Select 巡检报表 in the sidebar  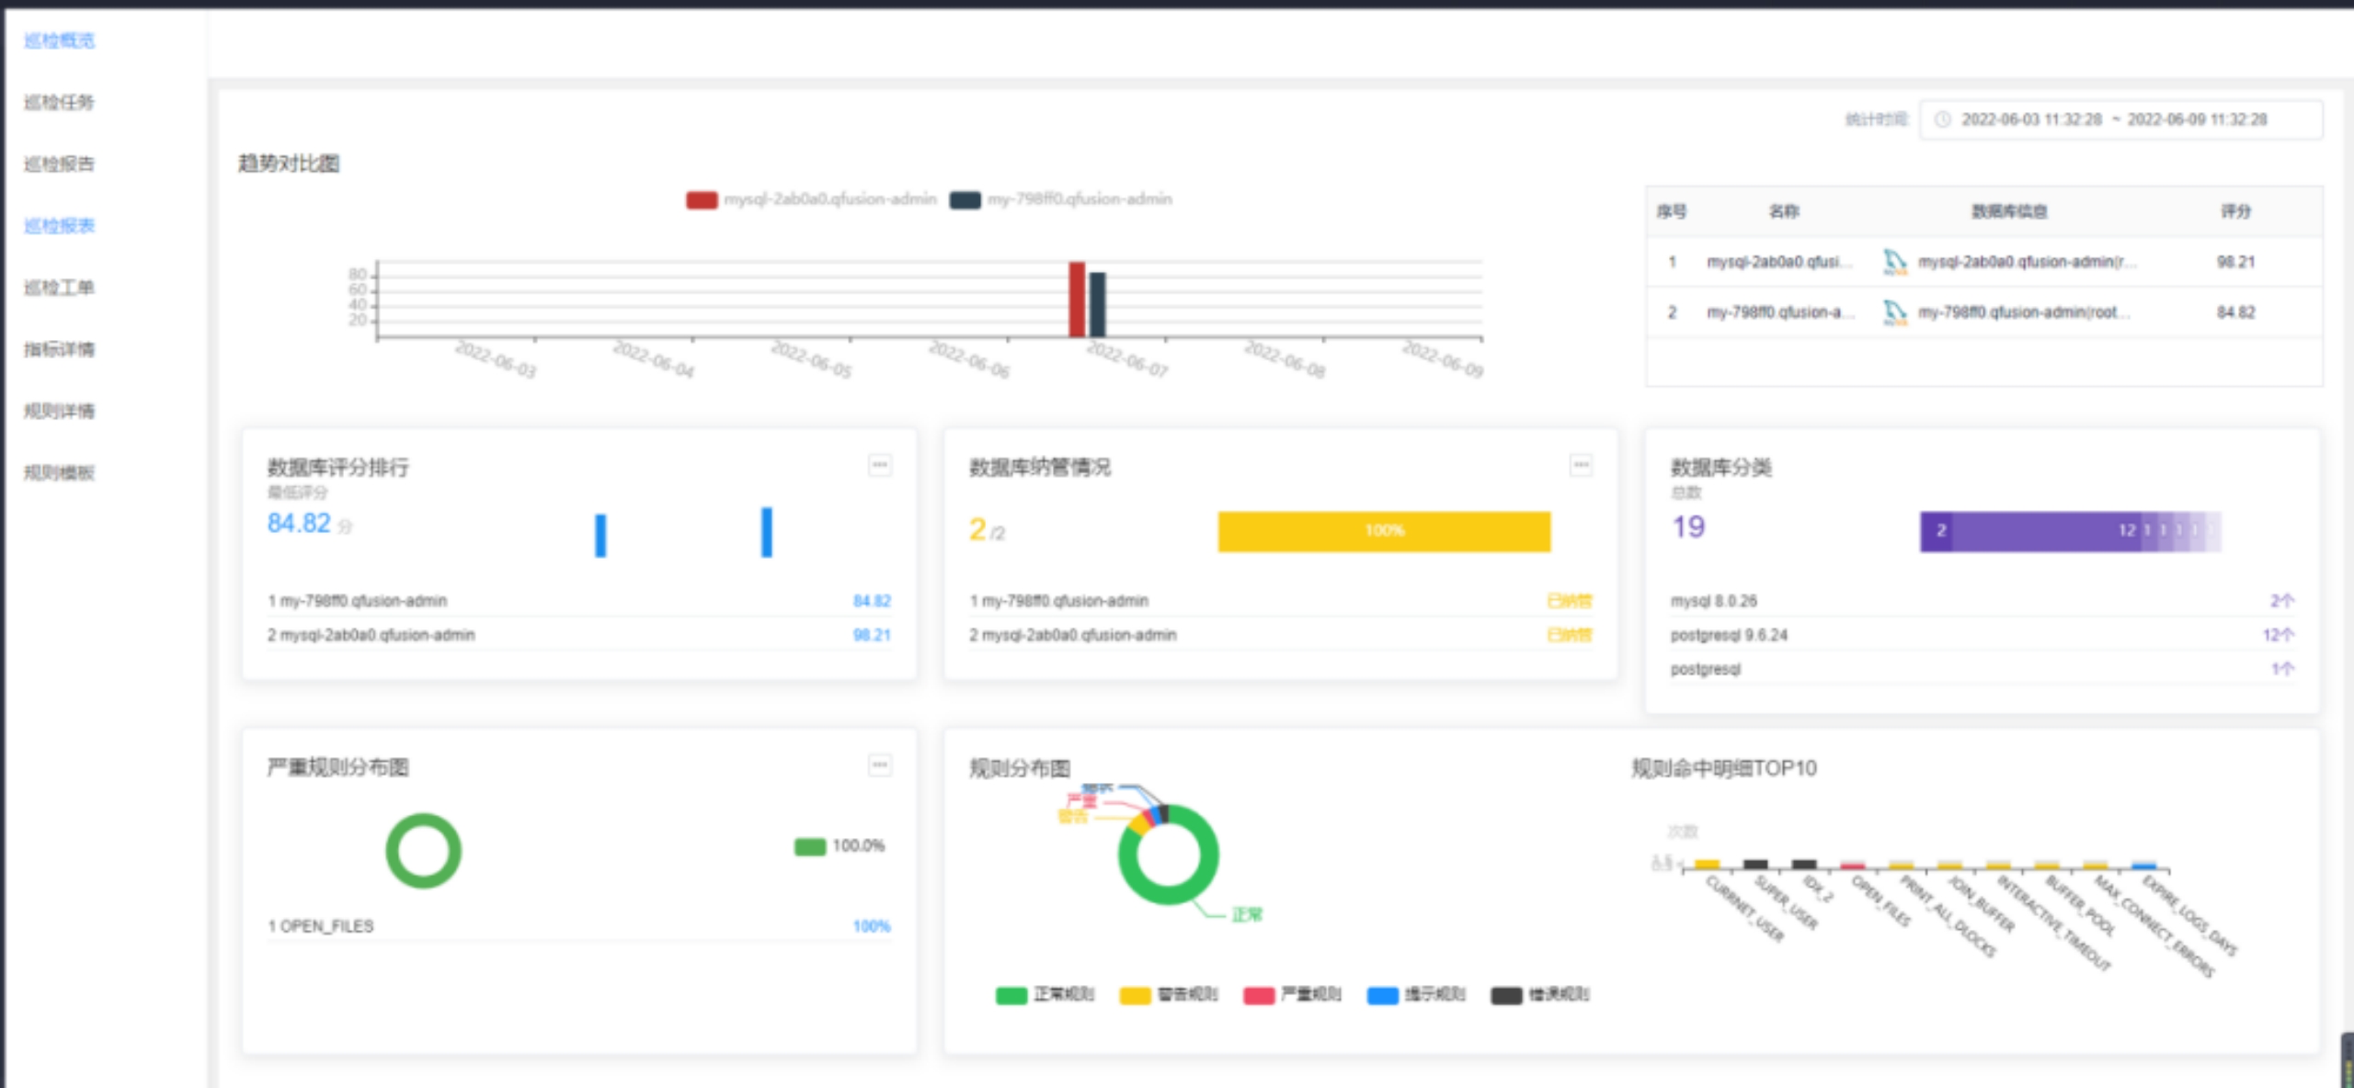pos(59,225)
